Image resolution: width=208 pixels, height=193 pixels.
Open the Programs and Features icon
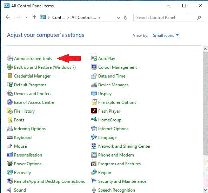(x=94, y=164)
